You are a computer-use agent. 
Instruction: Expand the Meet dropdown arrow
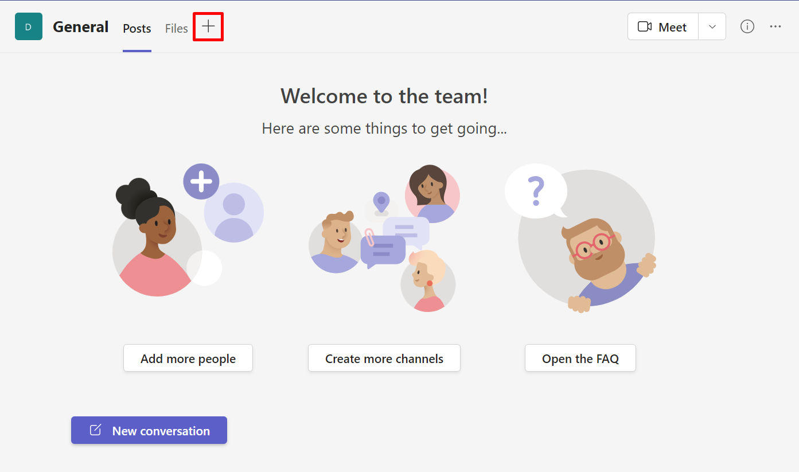click(712, 27)
